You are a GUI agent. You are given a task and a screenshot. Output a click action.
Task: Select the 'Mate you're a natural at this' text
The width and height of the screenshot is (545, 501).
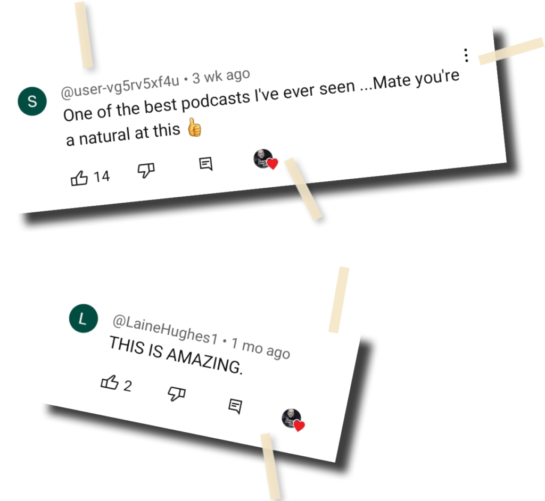[263, 108]
